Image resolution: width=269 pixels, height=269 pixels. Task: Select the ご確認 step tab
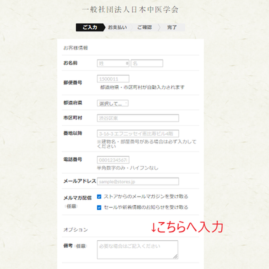(144, 27)
